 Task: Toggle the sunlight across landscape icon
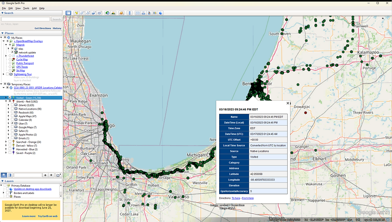tap(113, 13)
